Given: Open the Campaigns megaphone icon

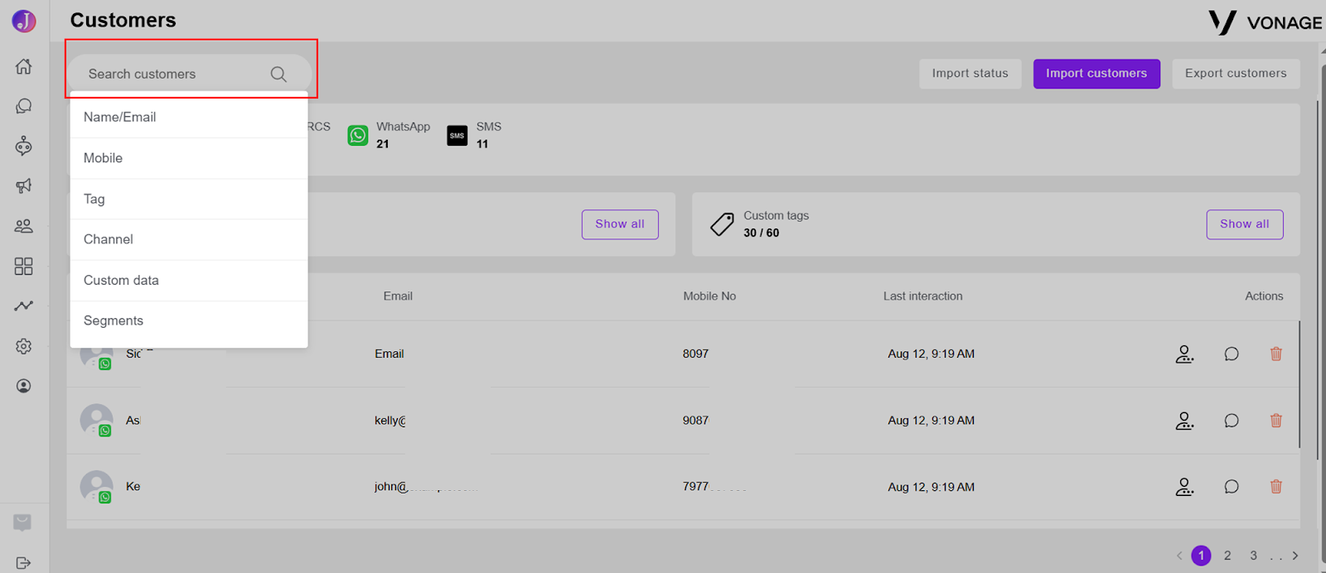Looking at the screenshot, I should point(23,185).
